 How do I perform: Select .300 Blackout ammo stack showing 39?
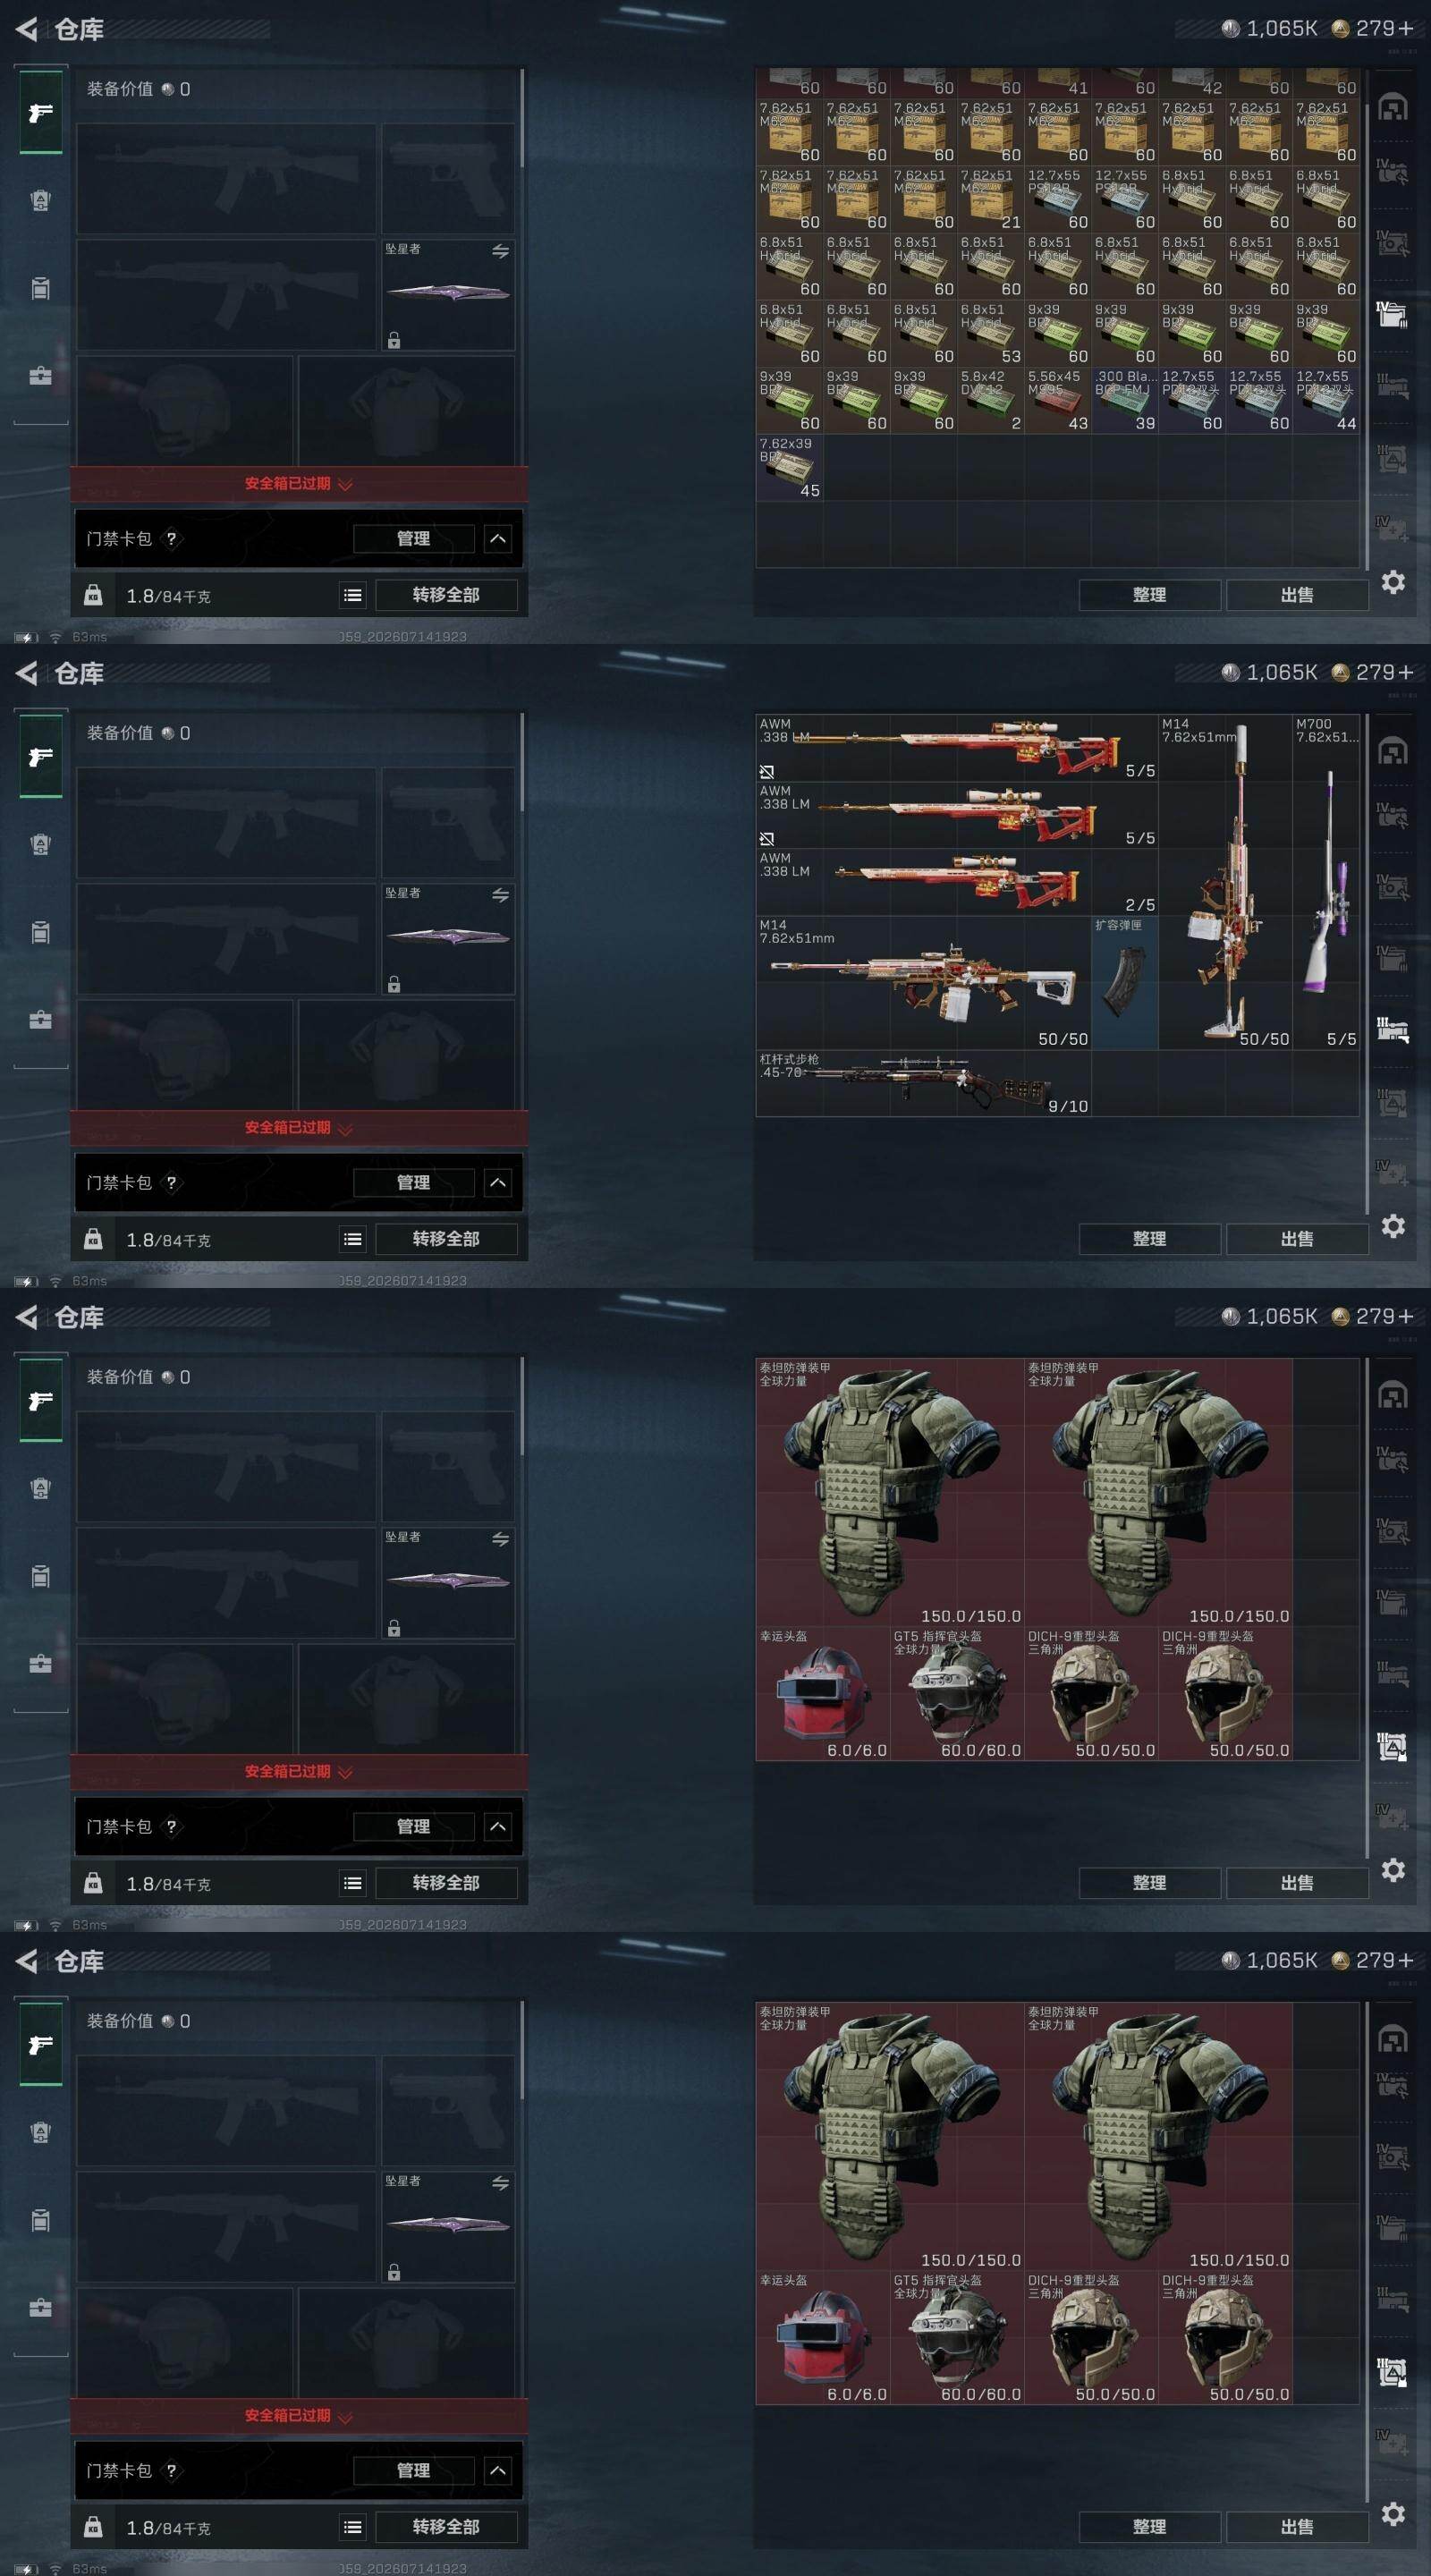click(1125, 400)
